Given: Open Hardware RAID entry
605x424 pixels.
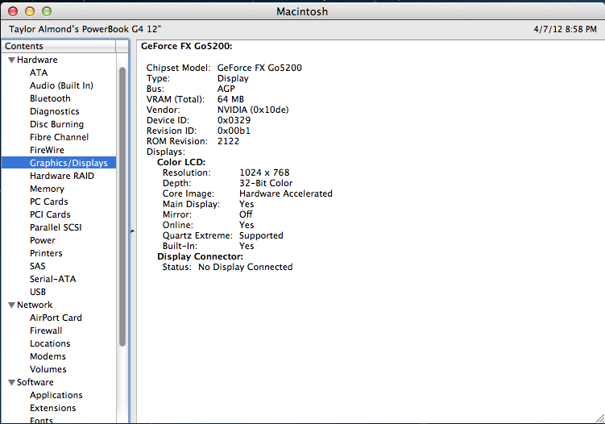Looking at the screenshot, I should (62, 176).
